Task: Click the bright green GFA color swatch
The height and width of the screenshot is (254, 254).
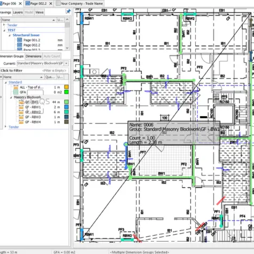Action: point(66,92)
